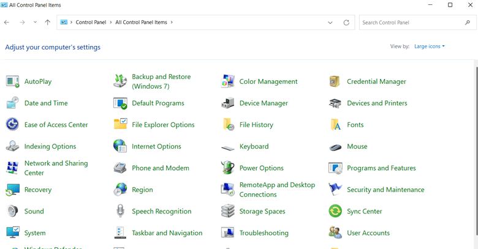Open the Sound speaker icon
This screenshot has width=478, height=249.
tap(12, 212)
